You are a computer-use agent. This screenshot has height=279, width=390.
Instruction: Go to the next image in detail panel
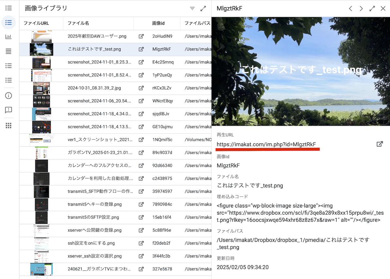click(x=361, y=8)
